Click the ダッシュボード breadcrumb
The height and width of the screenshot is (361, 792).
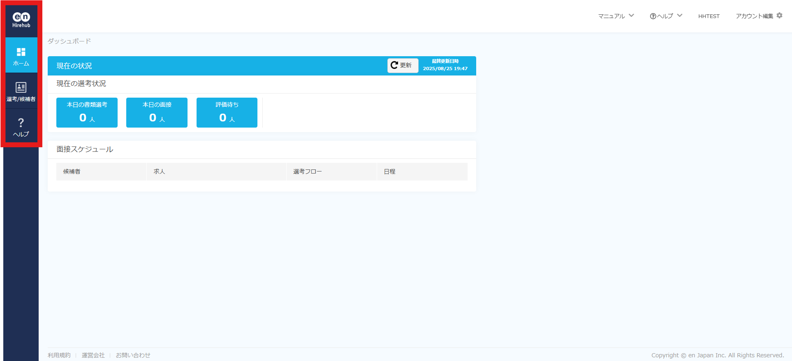[69, 41]
